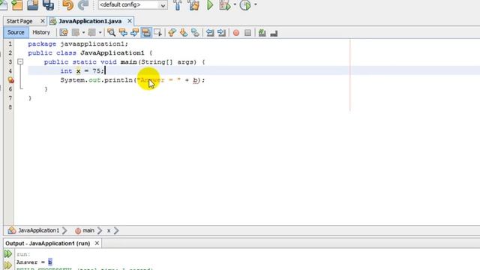Expand the chevron after main breadcrumb

click(100, 230)
